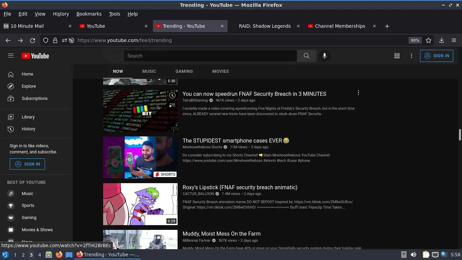
Task: Visit Millennial Farmer channel link
Action: pos(197,241)
